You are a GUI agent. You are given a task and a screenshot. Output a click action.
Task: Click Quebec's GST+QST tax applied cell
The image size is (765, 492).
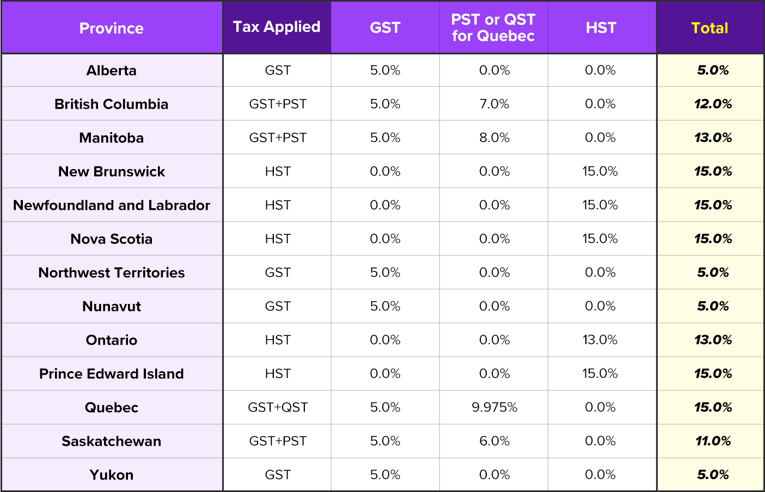click(x=278, y=408)
